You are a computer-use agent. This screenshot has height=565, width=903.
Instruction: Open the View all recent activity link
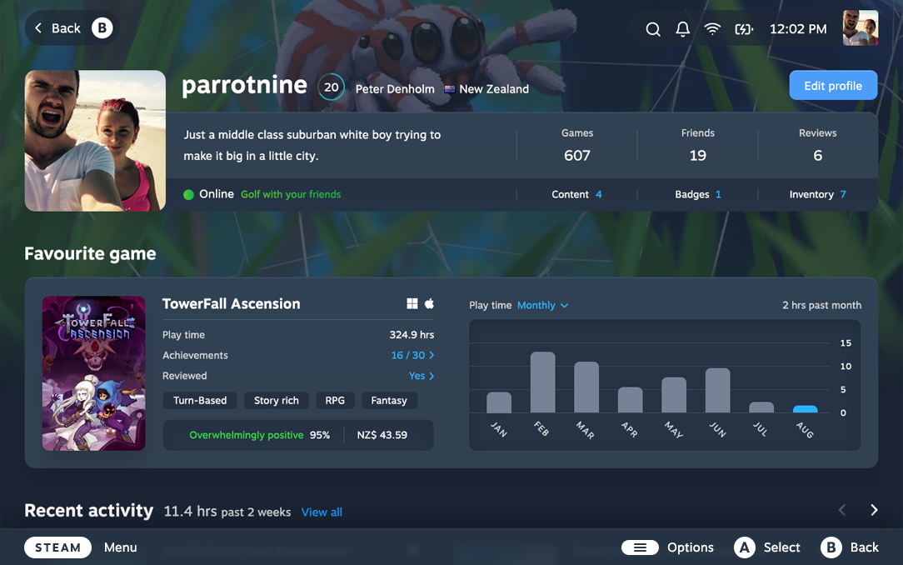point(322,512)
